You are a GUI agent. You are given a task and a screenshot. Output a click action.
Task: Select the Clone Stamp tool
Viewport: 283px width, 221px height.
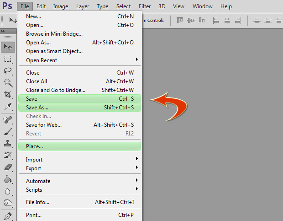click(x=8, y=144)
